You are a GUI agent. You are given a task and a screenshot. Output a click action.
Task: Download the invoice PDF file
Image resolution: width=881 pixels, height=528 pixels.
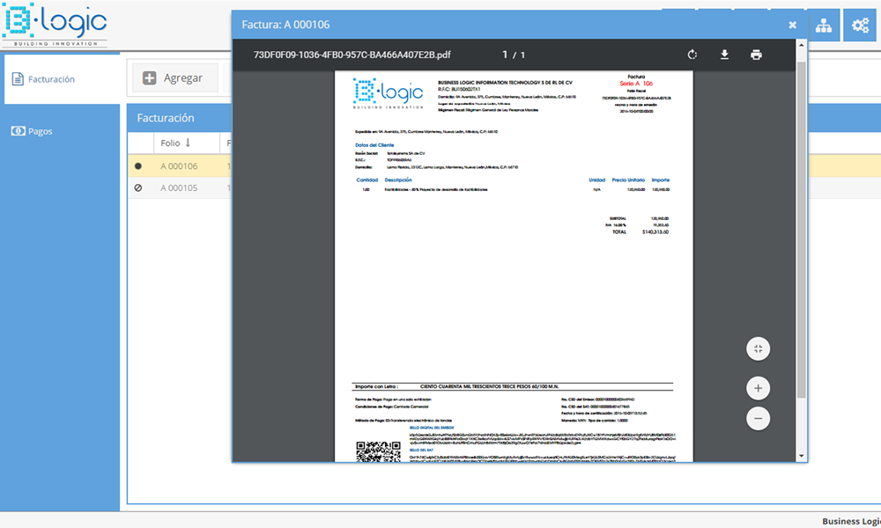pyautogui.click(x=724, y=55)
